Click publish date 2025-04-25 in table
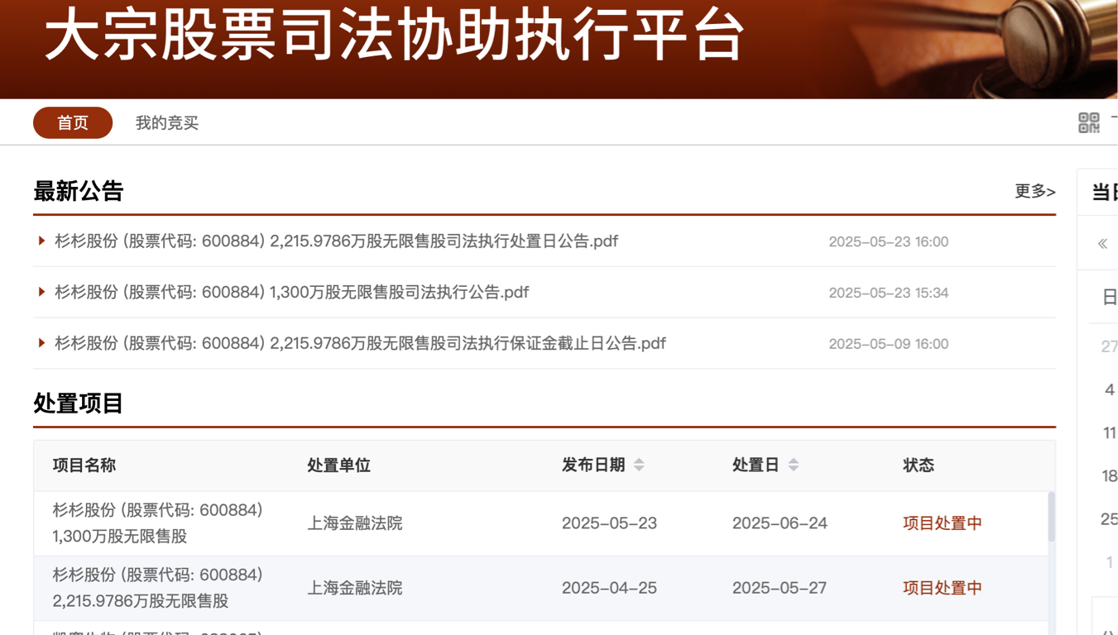This screenshot has height=635, width=1118. pyautogui.click(x=609, y=588)
